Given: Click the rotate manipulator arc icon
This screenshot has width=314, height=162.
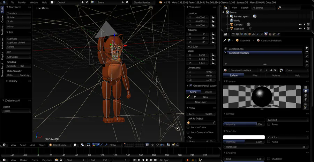Looking at the screenshot, I should coord(102,145).
